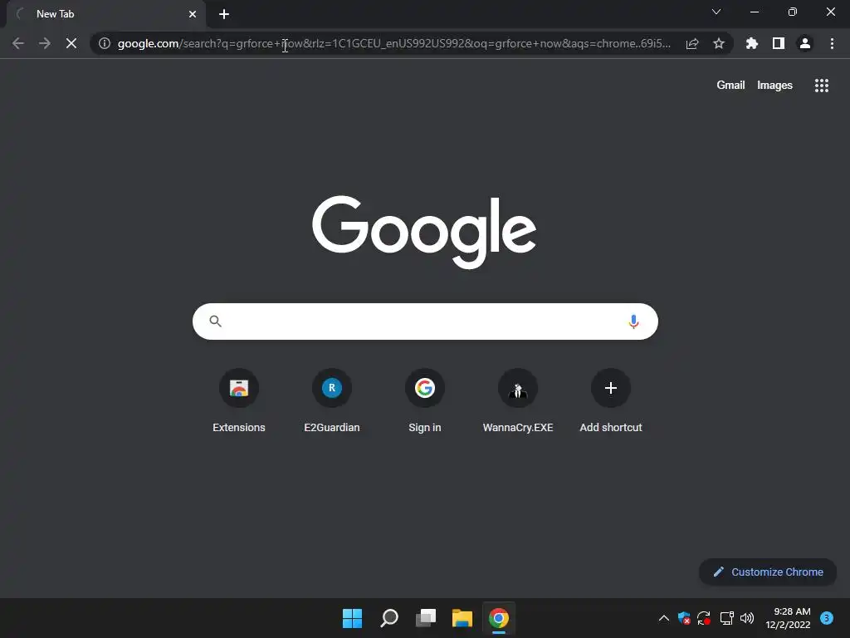Screen dimensions: 850x638
Task: Start voice search with microphone icon
Action: click(x=633, y=321)
